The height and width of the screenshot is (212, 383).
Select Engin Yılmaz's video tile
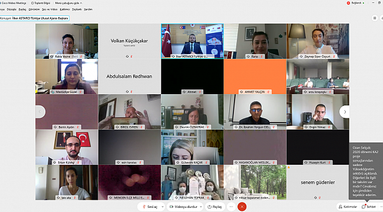(318, 112)
